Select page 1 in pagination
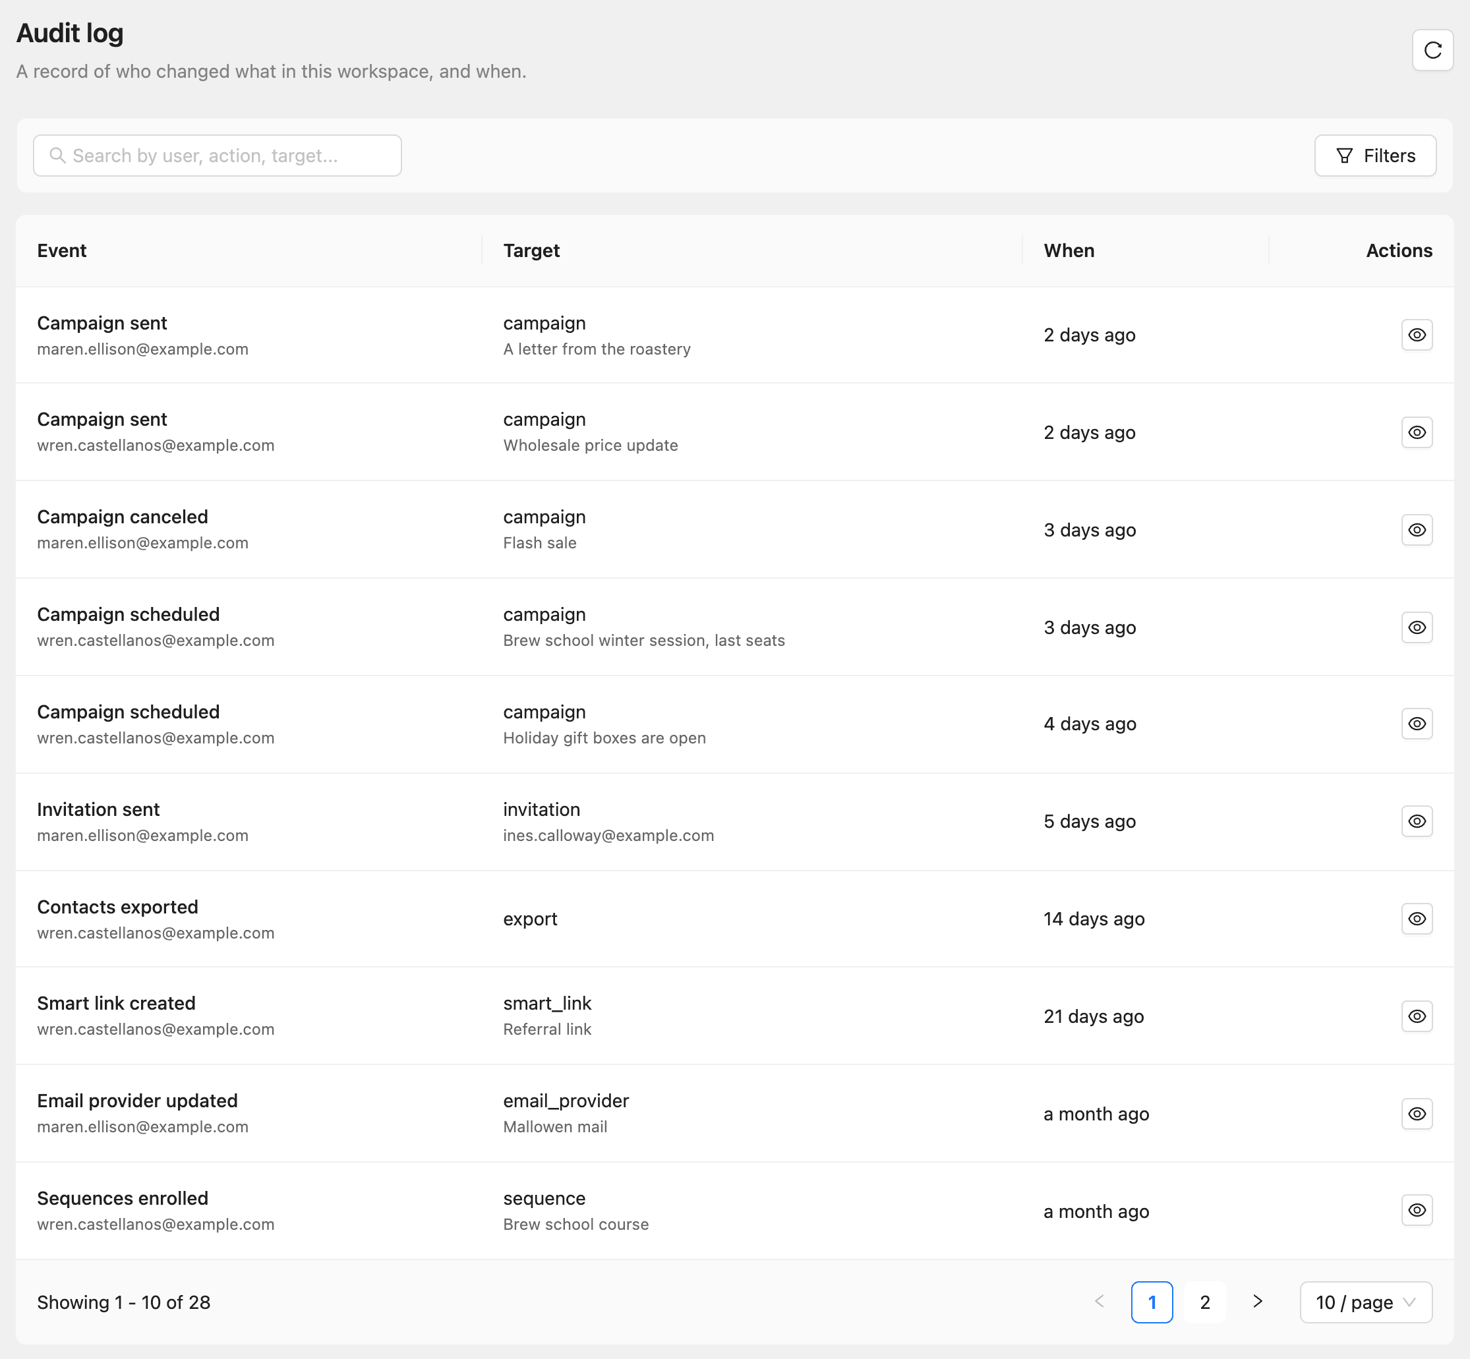This screenshot has width=1470, height=1359. coord(1152,1302)
